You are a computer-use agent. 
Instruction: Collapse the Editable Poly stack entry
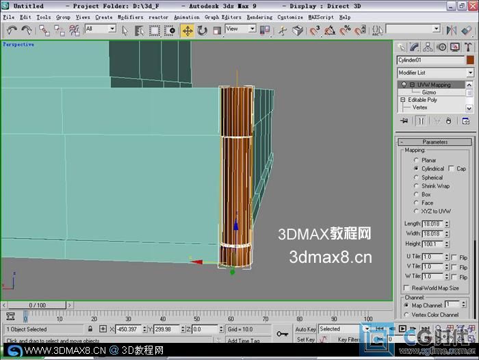coord(403,100)
